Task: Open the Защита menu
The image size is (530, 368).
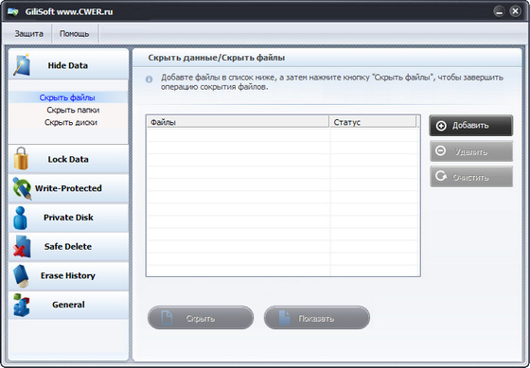Action: (28, 34)
